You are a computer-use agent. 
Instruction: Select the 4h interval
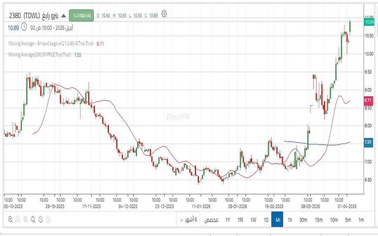click(278, 220)
